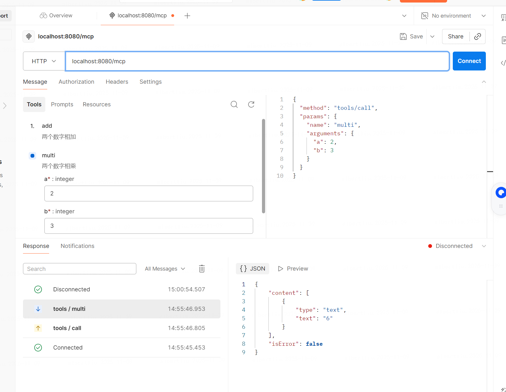Click green check icon beside Disconnected message
This screenshot has height=392, width=506.
tap(38, 289)
